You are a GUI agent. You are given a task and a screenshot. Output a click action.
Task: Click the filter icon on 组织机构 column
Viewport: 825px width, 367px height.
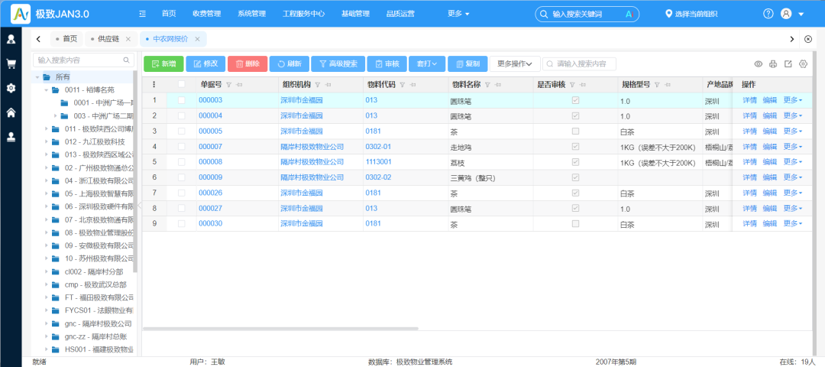317,85
